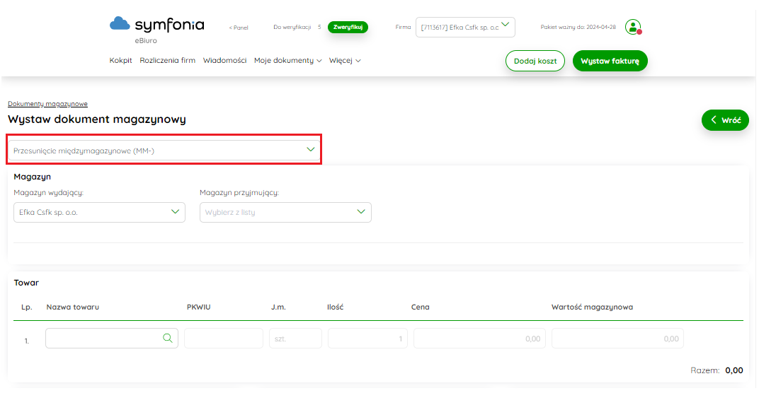Expand the document type dropdown (MM-)
This screenshot has height=393, width=759.
coord(164,151)
